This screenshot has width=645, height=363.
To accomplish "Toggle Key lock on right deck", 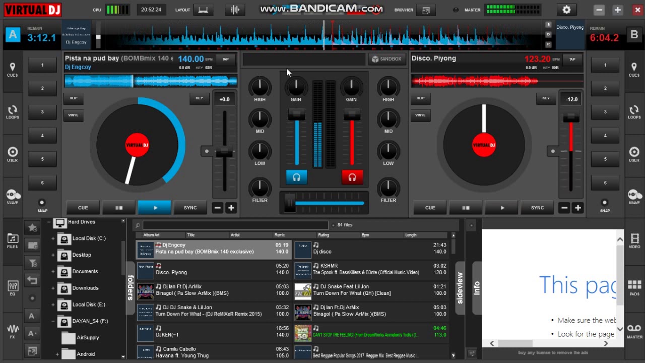I will (546, 98).
